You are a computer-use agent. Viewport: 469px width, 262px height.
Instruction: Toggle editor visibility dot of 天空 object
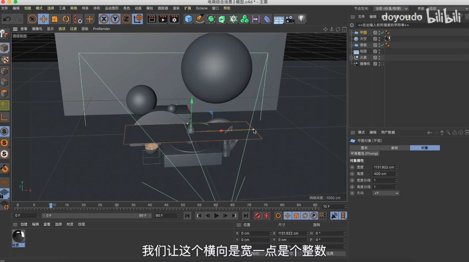(379, 38)
